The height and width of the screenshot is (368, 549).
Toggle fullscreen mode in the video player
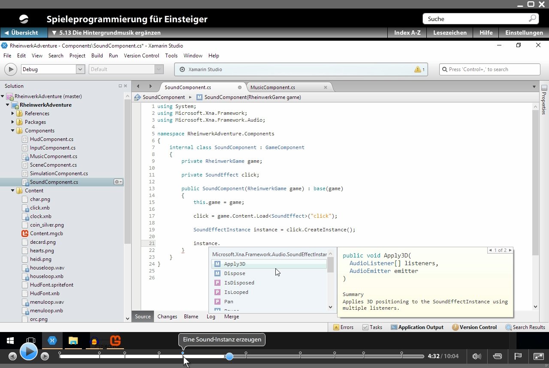538,356
